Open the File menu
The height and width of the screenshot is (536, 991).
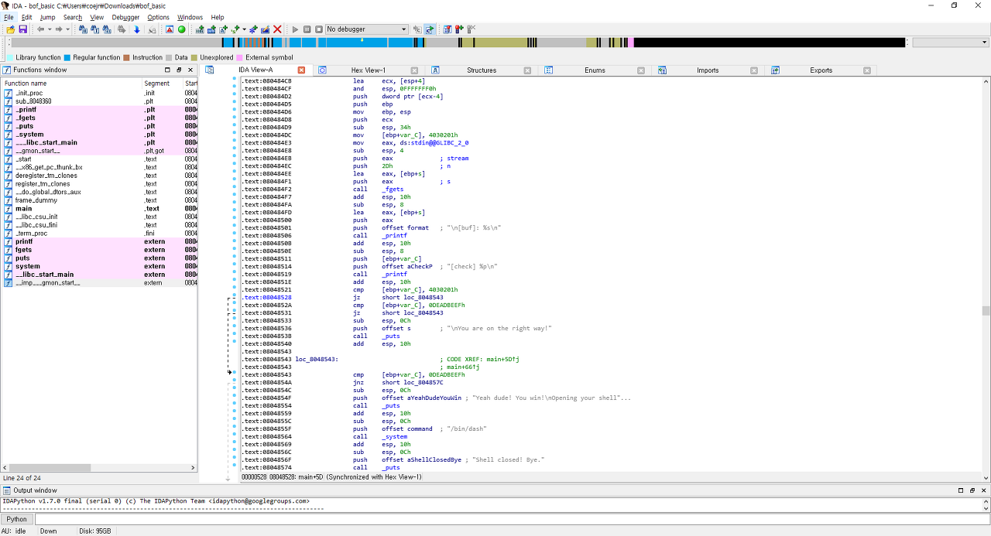coord(9,17)
